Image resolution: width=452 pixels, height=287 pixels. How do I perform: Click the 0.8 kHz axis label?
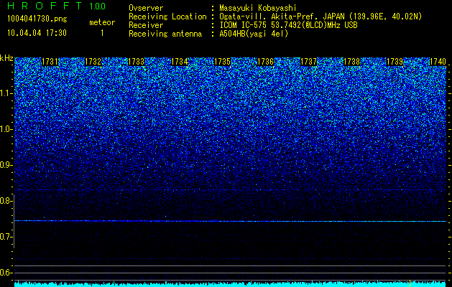tap(6, 201)
